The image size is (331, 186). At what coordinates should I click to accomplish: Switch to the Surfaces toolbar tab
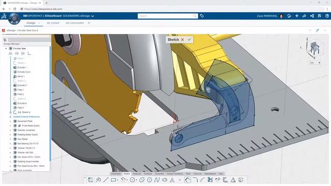click(x=148, y=174)
